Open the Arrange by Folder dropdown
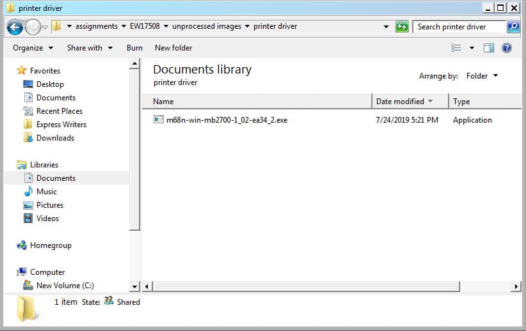The height and width of the screenshot is (331, 526). click(x=482, y=76)
